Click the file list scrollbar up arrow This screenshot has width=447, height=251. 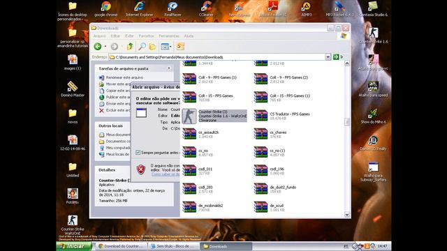click(347, 63)
